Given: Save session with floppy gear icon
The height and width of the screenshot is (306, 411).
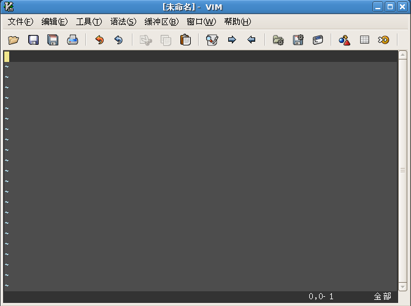Looking at the screenshot, I should click(x=298, y=40).
